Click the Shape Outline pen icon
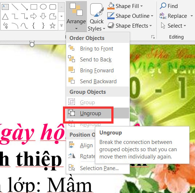Screen dimensions: 195x193 pyautogui.click(x=111, y=16)
